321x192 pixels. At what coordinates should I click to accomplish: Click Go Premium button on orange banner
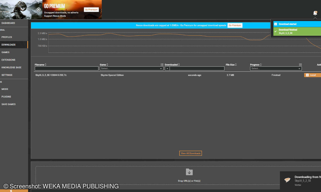coord(91,10)
